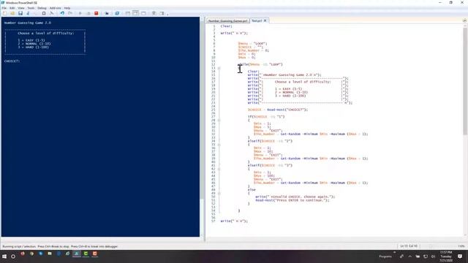Click the Ln Col indicator in status bar
This screenshot has height=263, width=468.
tap(409, 246)
